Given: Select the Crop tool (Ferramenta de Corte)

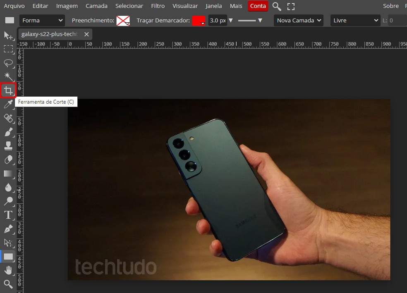Looking at the screenshot, I should [8, 90].
